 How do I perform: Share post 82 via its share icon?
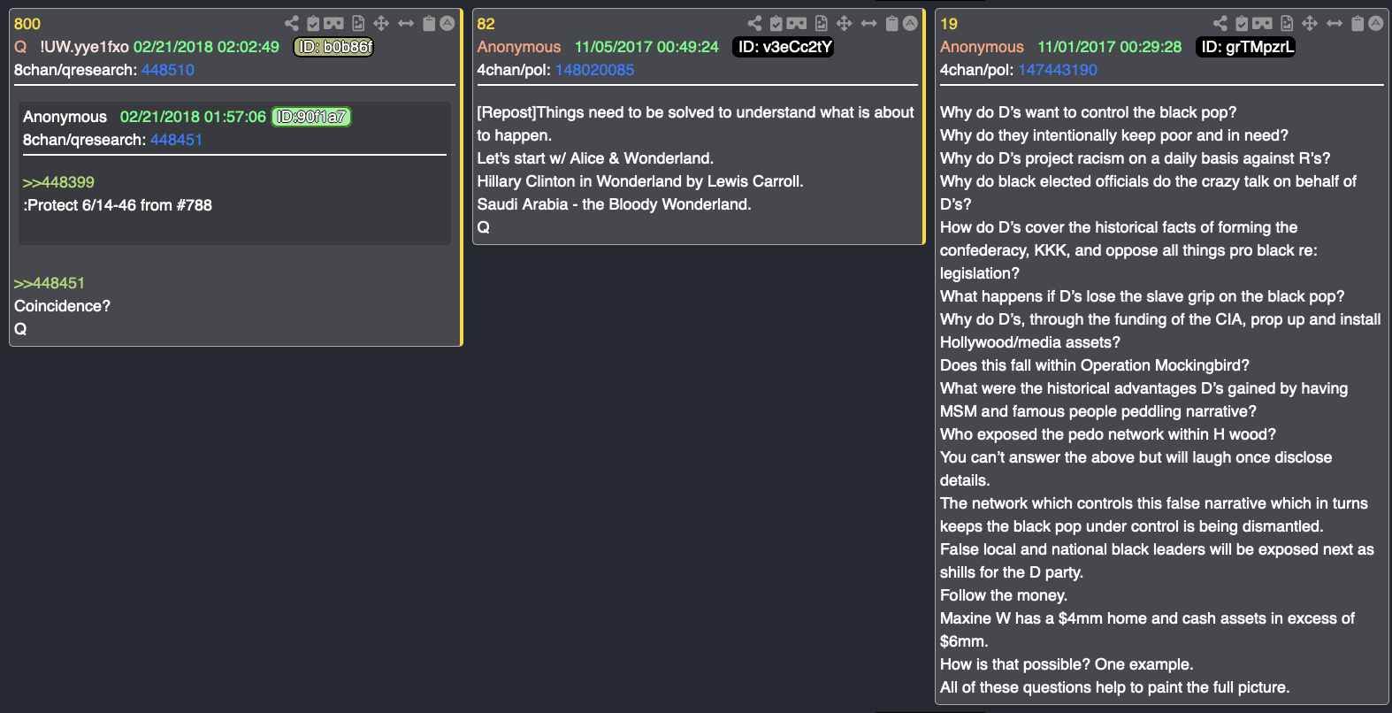click(x=754, y=24)
